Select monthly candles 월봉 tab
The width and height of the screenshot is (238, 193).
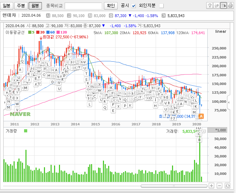(35, 6)
